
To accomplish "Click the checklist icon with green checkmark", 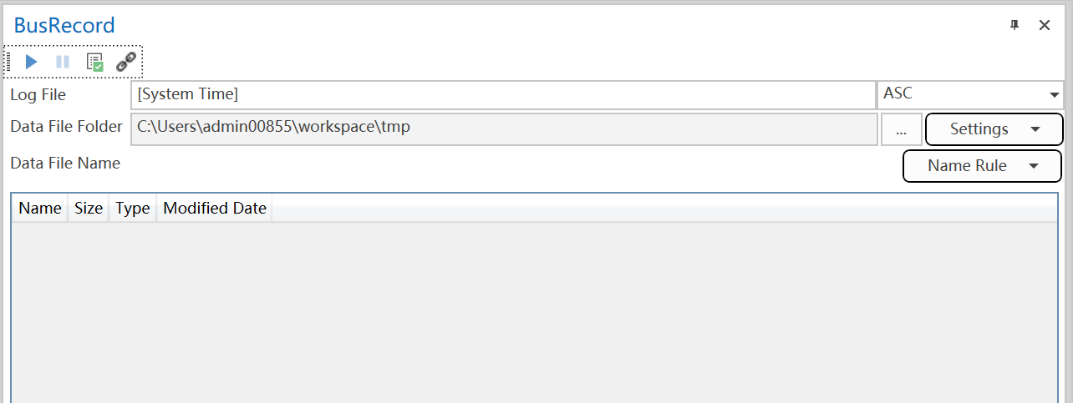I will pos(95,62).
